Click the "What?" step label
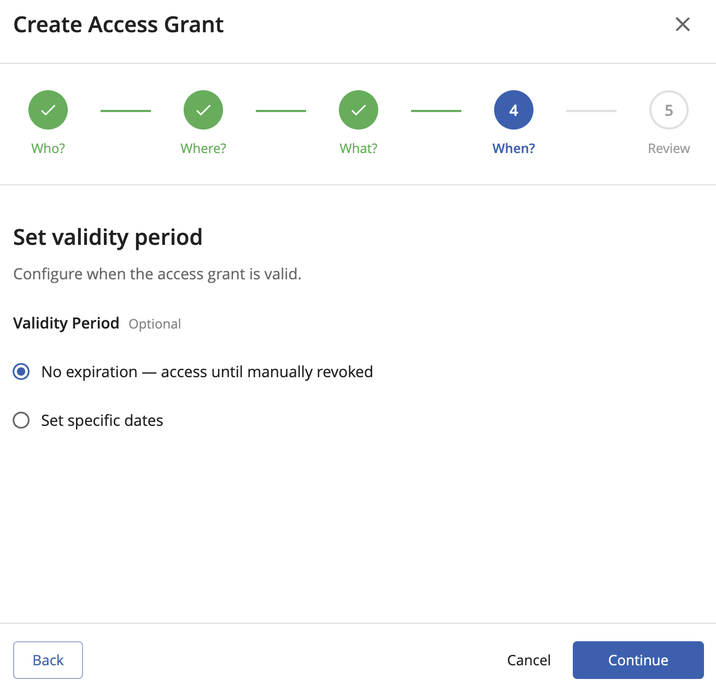Viewport: 716px width, 691px height. click(359, 148)
